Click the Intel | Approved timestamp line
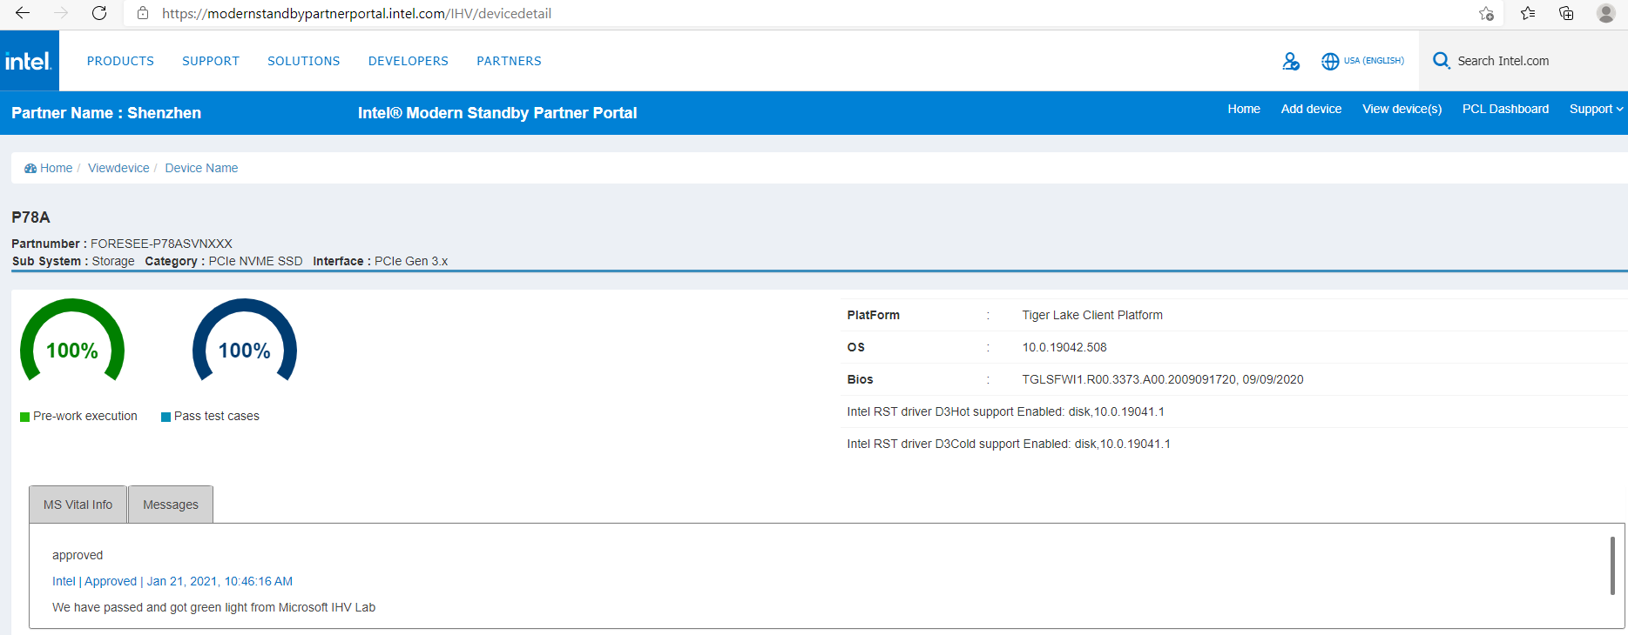This screenshot has height=635, width=1628. 172,581
